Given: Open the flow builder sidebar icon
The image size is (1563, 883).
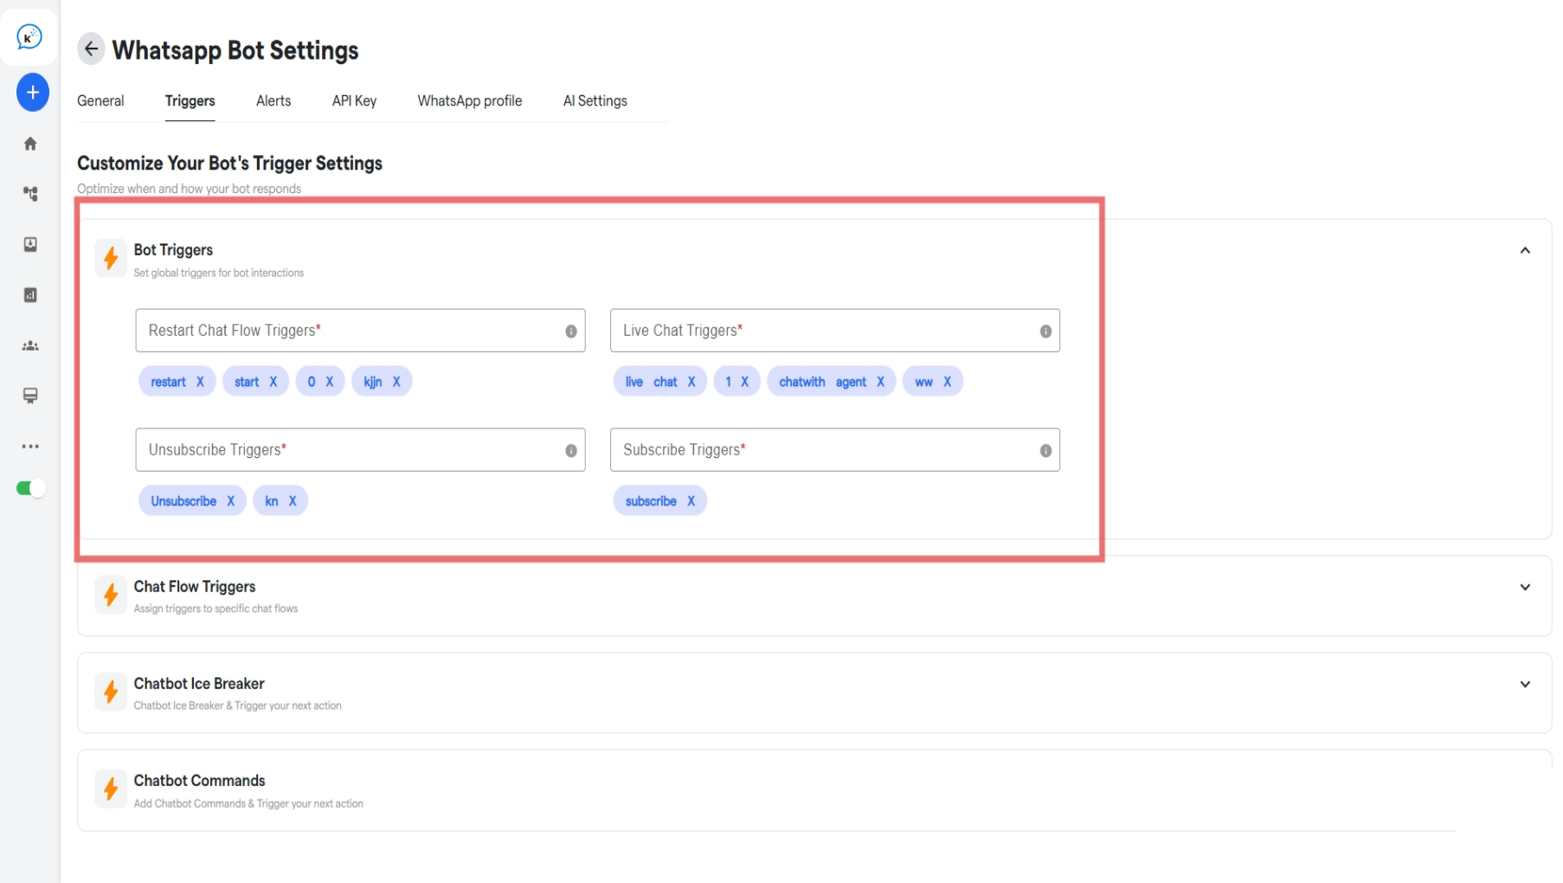Looking at the screenshot, I should [30, 194].
